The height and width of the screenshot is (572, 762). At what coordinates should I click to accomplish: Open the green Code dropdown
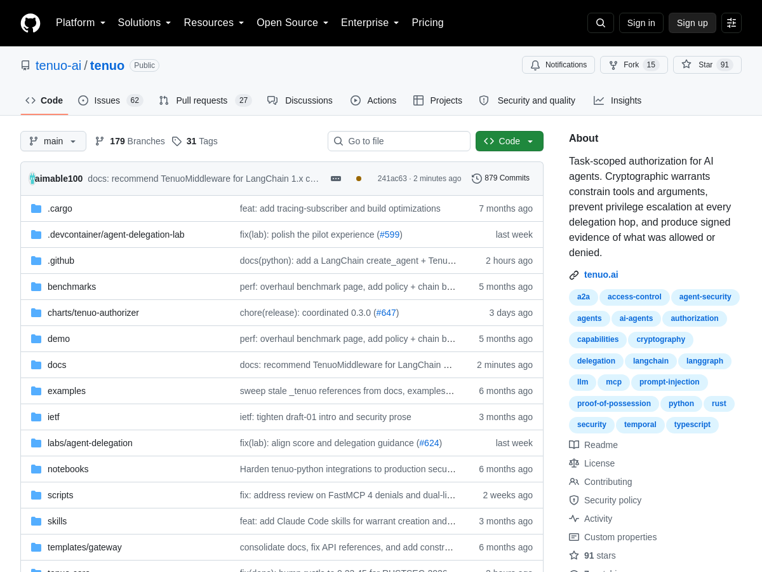click(x=509, y=141)
